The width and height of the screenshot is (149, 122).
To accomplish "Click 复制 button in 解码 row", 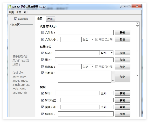I will tap(122, 93).
